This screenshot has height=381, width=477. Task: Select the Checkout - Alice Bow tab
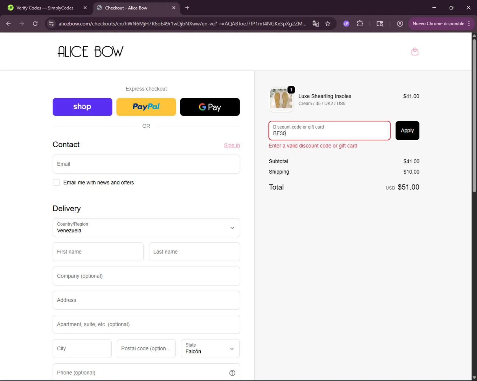[x=137, y=8]
